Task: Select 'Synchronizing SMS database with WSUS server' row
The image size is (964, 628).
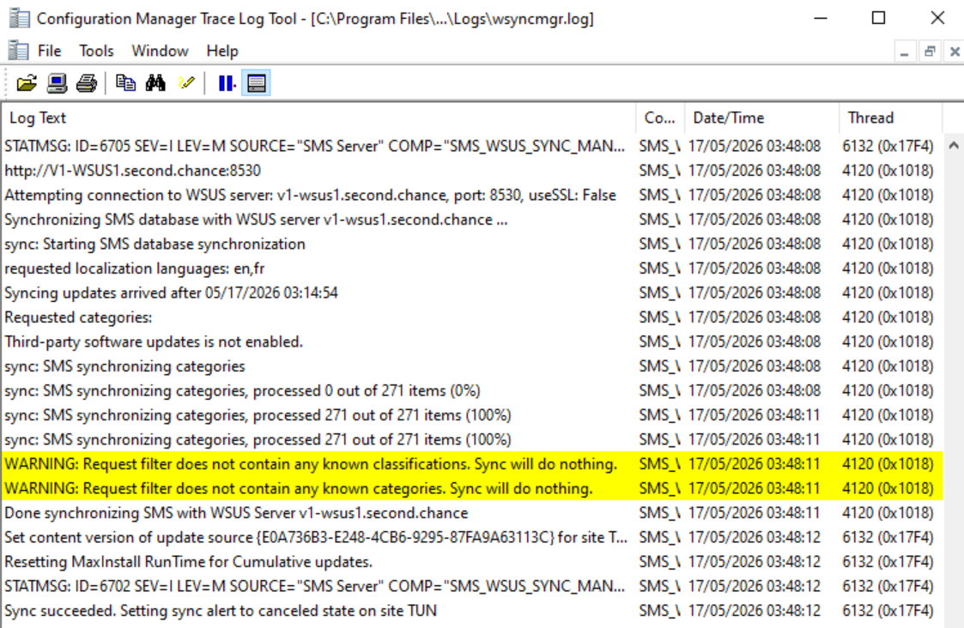Action: click(471, 220)
